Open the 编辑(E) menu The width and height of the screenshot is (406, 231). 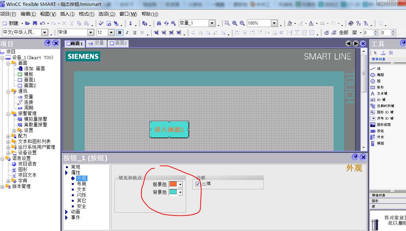[28, 14]
